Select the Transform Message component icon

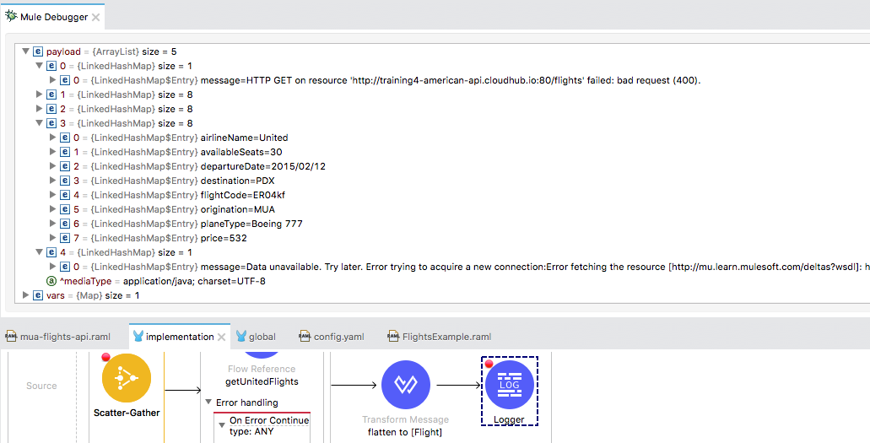click(x=406, y=385)
